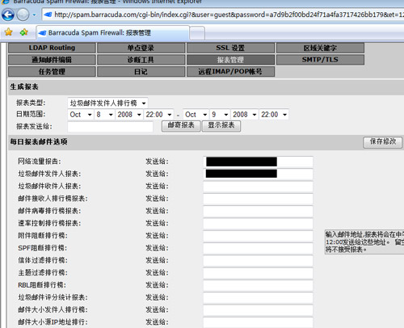Click the 主题过滤排行榜 recipient field

(x=258, y=273)
